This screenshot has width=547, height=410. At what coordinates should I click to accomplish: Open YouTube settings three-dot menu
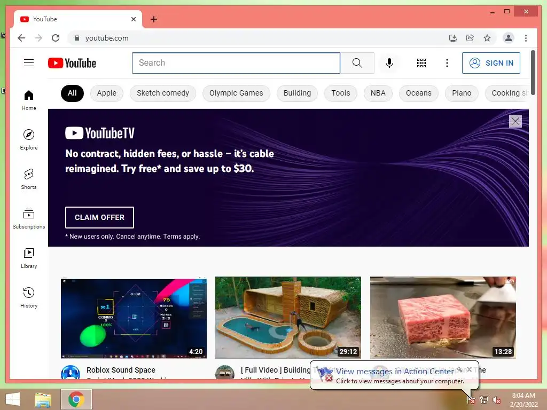pyautogui.click(x=447, y=63)
